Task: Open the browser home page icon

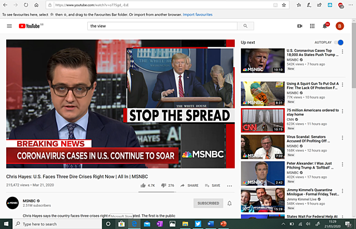Action: click(36, 5)
